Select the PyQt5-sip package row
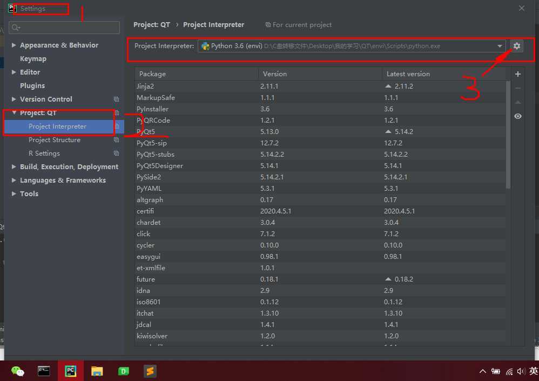539x381 pixels. (x=320, y=143)
